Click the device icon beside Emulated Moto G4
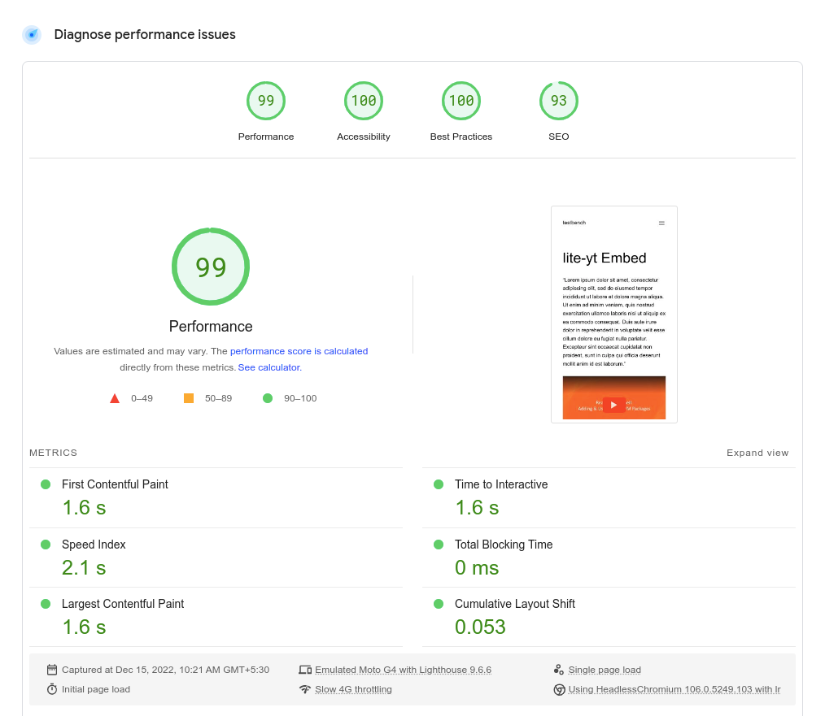The width and height of the screenshot is (825, 716). click(305, 670)
